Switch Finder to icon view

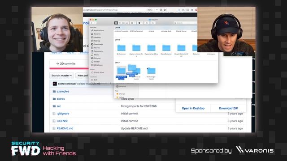tap(116, 23)
